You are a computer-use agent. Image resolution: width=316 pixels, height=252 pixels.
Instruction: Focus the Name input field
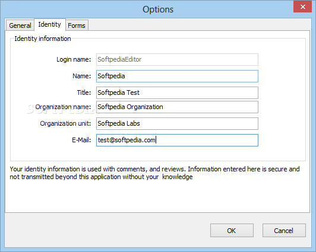pos(177,76)
